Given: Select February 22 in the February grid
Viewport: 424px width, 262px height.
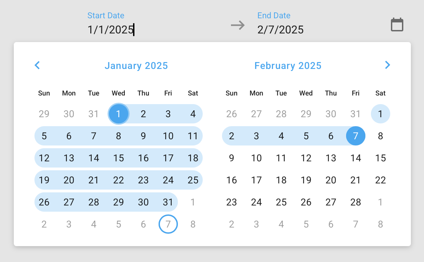Looking at the screenshot, I should point(381,180).
